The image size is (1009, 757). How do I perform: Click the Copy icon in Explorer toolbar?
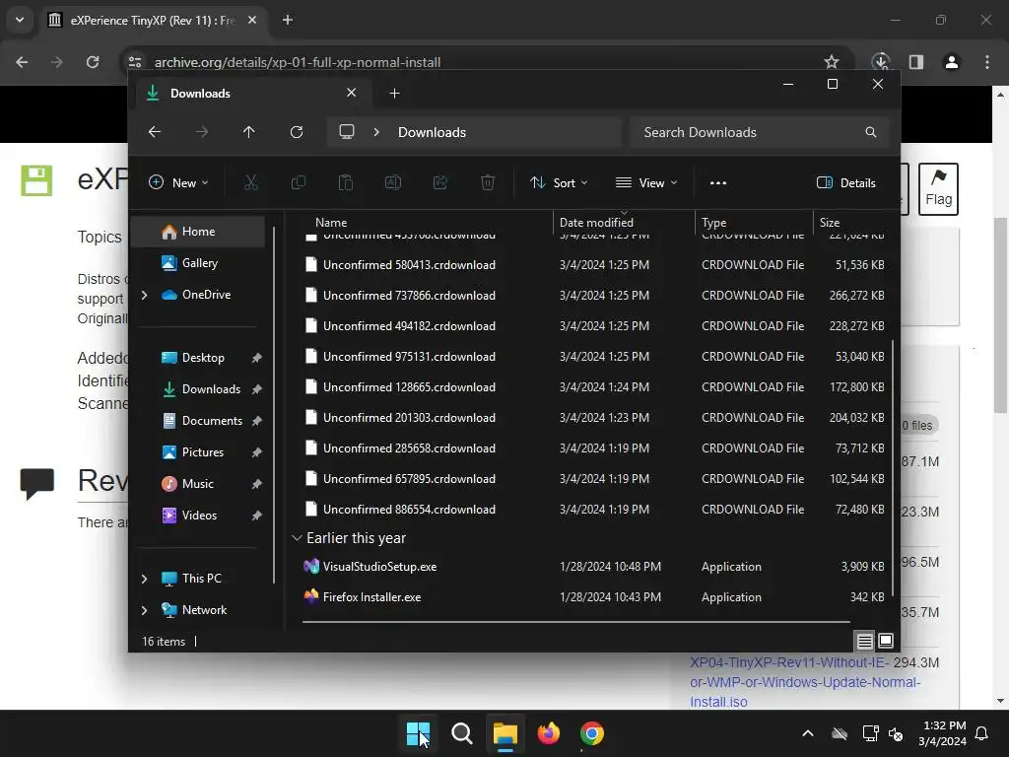[298, 182]
